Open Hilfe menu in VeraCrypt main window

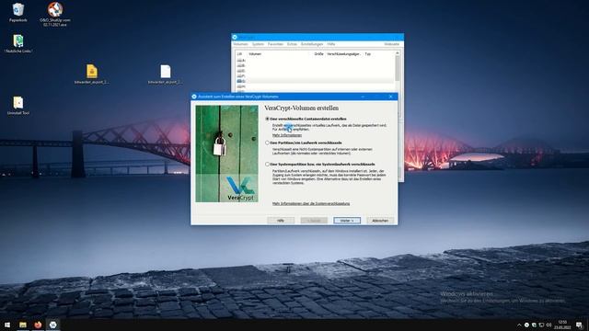(x=331, y=44)
